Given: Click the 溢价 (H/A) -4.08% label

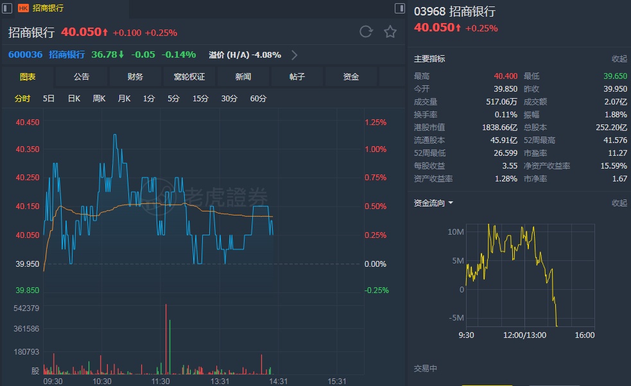Looking at the screenshot, I should [x=245, y=55].
